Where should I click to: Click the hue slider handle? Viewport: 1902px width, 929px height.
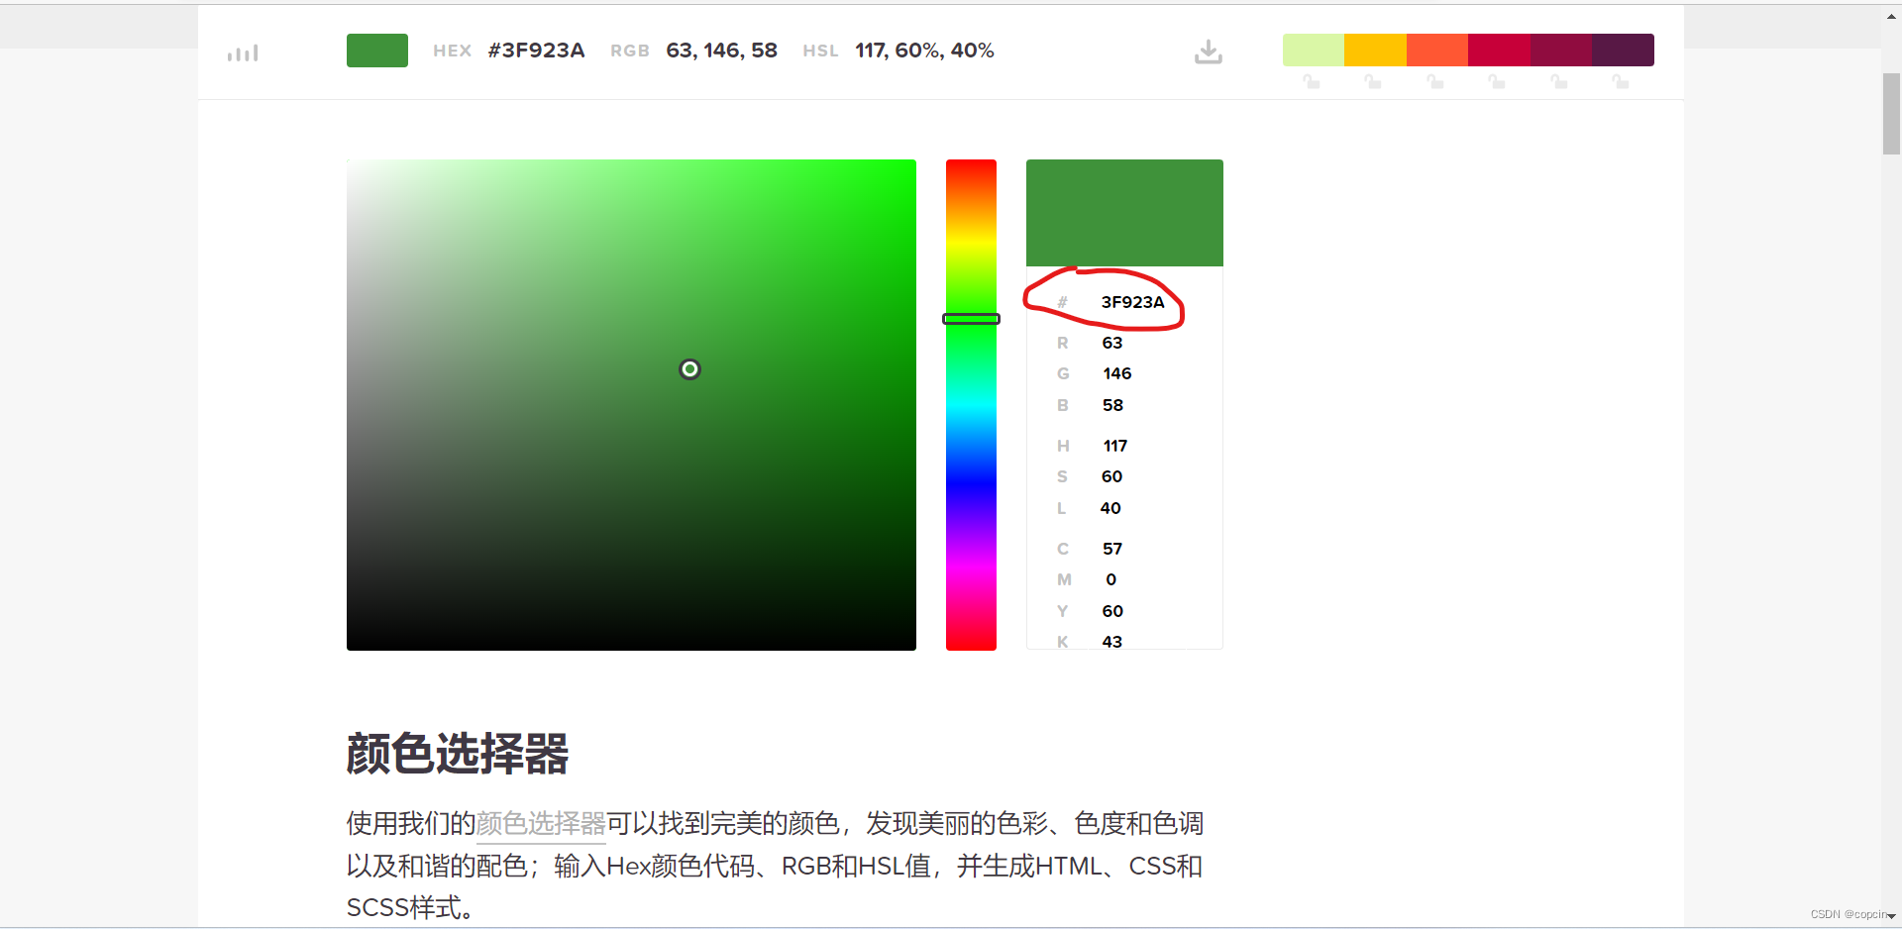pyautogui.click(x=971, y=318)
